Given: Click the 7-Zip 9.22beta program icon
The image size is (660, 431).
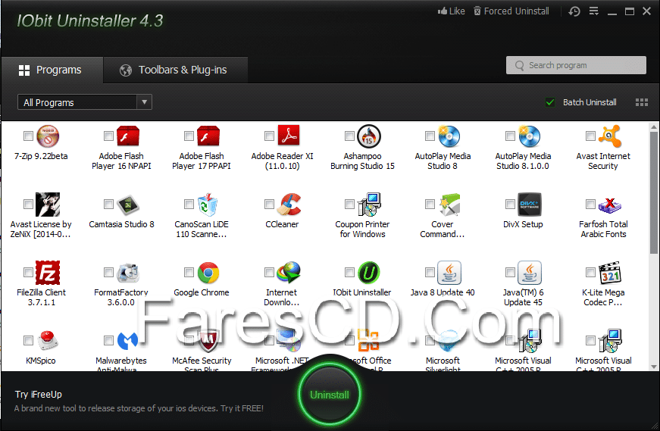Looking at the screenshot, I should tap(48, 136).
